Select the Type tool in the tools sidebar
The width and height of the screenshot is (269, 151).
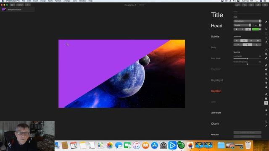[266, 103]
